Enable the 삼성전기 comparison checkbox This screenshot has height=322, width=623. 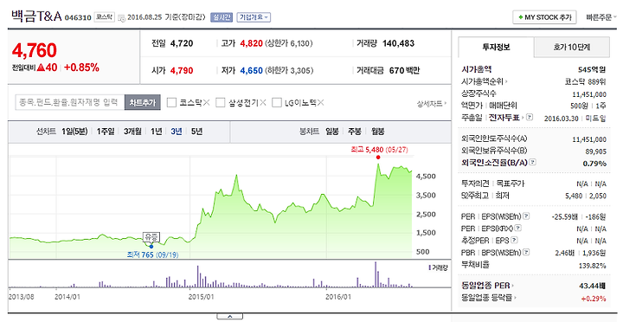(221, 102)
